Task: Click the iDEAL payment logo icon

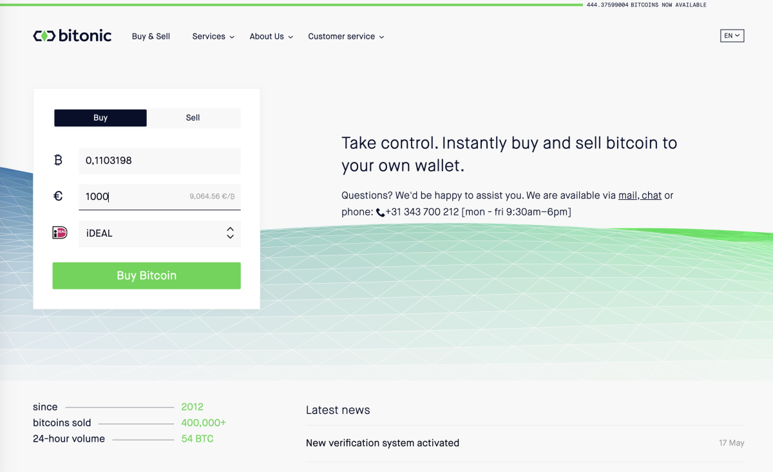Action: click(60, 233)
